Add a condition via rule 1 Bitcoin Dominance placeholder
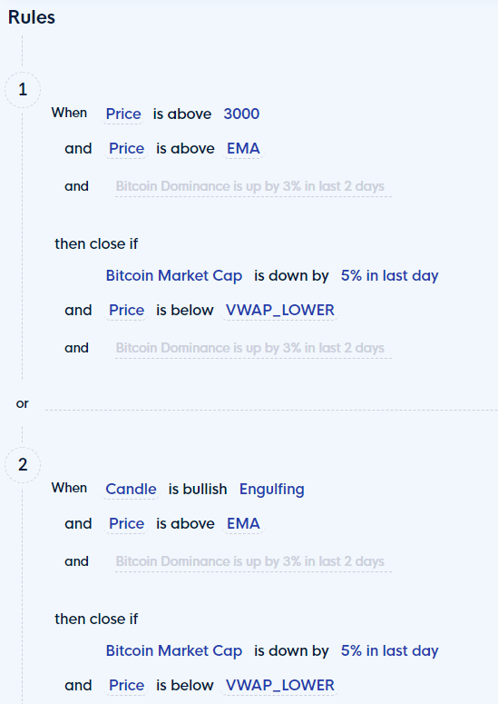 click(x=250, y=186)
